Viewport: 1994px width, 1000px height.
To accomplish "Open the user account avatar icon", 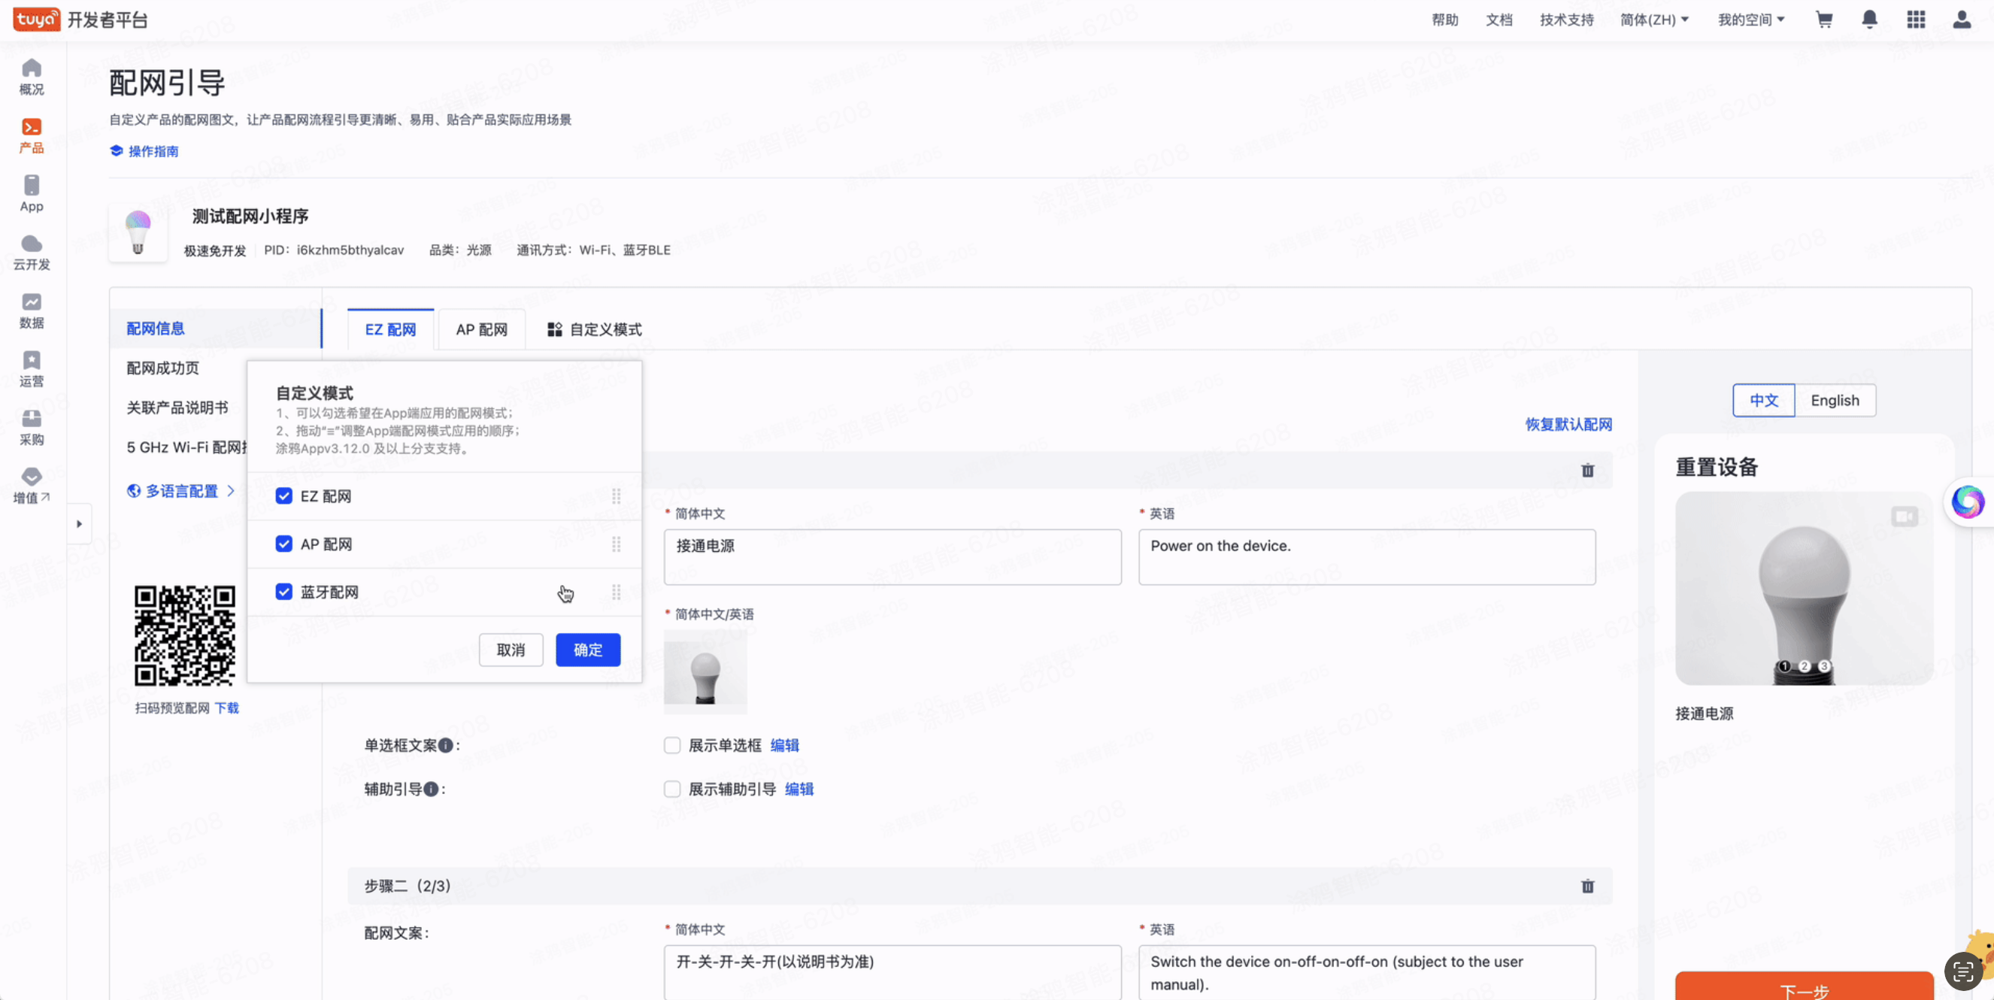I will point(1962,20).
